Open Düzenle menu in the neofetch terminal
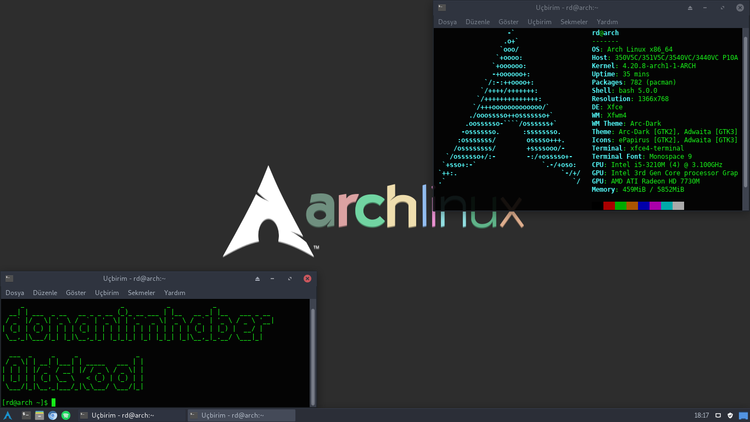 point(478,22)
